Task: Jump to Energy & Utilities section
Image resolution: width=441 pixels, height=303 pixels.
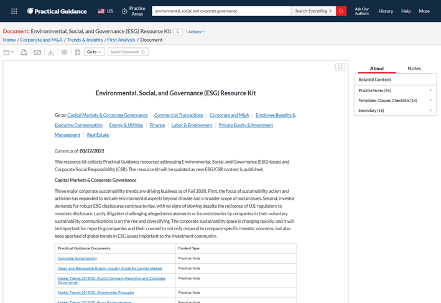Action: [126, 125]
